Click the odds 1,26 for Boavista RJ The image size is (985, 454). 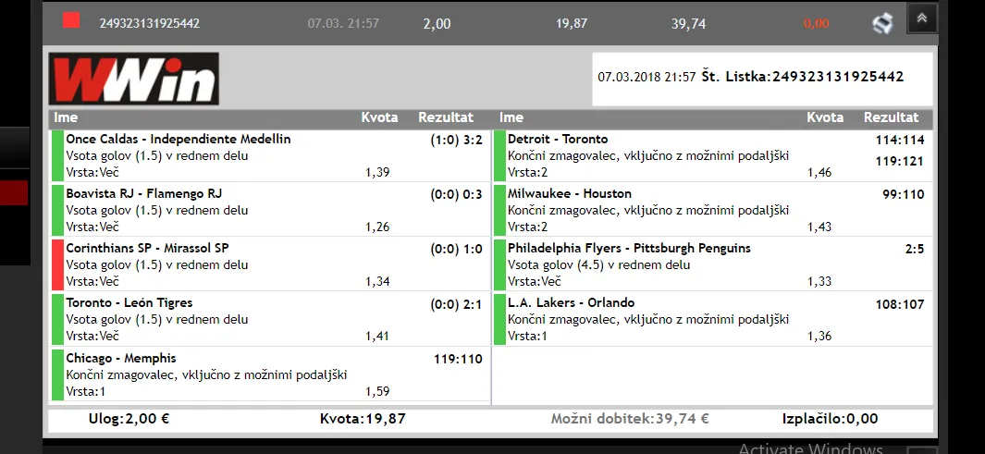(377, 227)
